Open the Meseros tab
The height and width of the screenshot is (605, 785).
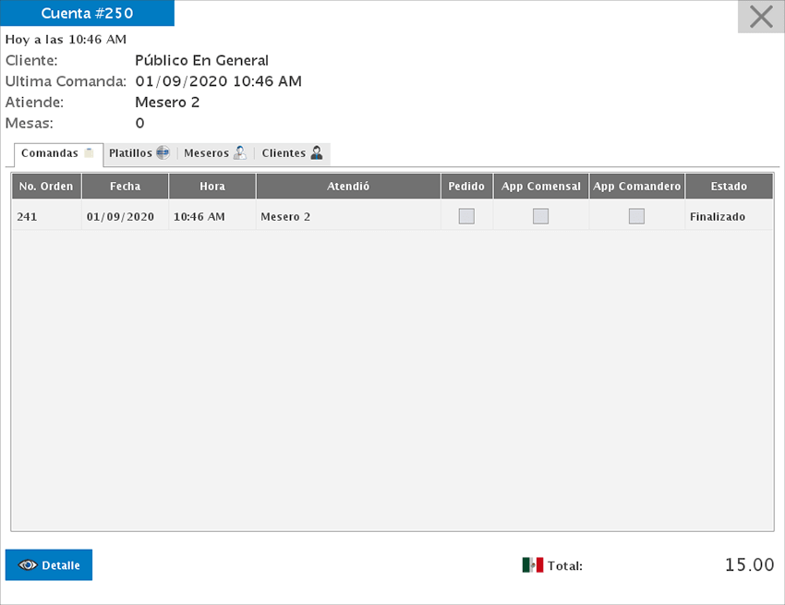206,153
